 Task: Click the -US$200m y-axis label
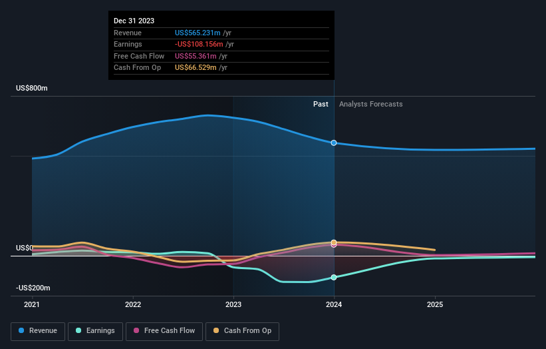click(33, 288)
